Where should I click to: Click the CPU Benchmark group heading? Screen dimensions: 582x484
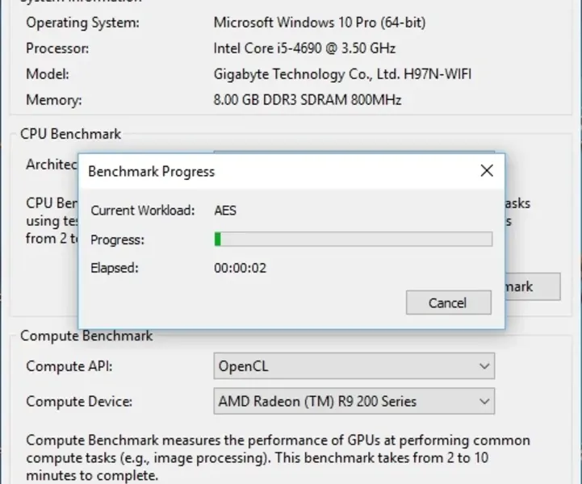(x=70, y=134)
